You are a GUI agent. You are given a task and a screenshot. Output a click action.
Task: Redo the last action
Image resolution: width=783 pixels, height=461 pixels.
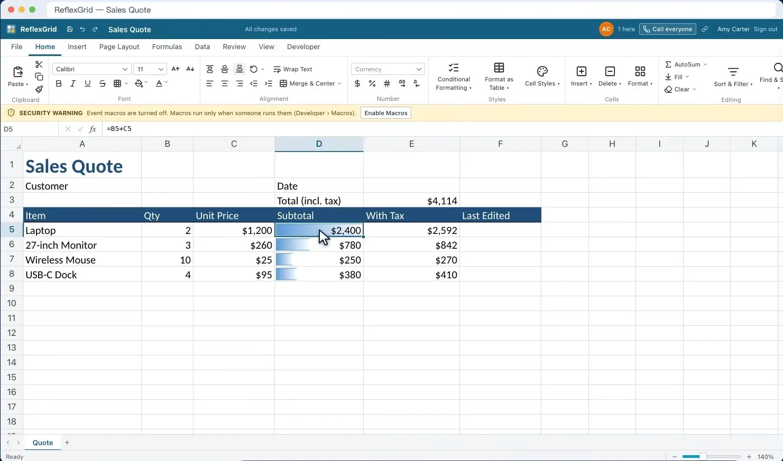(95, 30)
